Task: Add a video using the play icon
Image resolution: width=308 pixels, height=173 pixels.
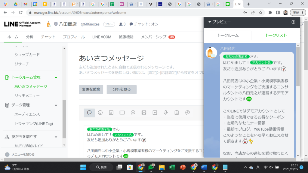Action: tap(155, 113)
